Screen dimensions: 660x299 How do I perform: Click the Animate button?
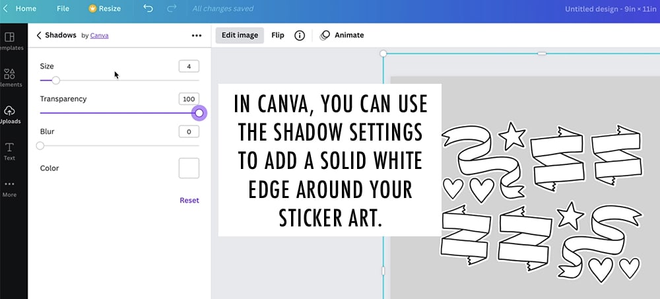tap(342, 36)
